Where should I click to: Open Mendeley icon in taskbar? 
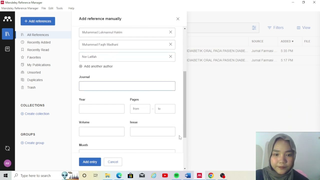(x=199, y=175)
